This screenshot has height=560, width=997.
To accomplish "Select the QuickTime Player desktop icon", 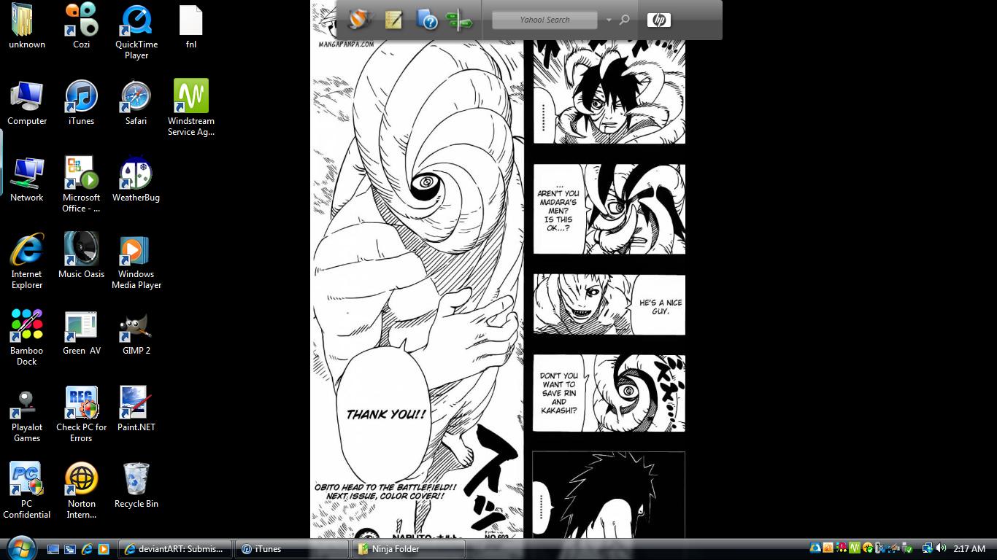I will [x=136, y=33].
